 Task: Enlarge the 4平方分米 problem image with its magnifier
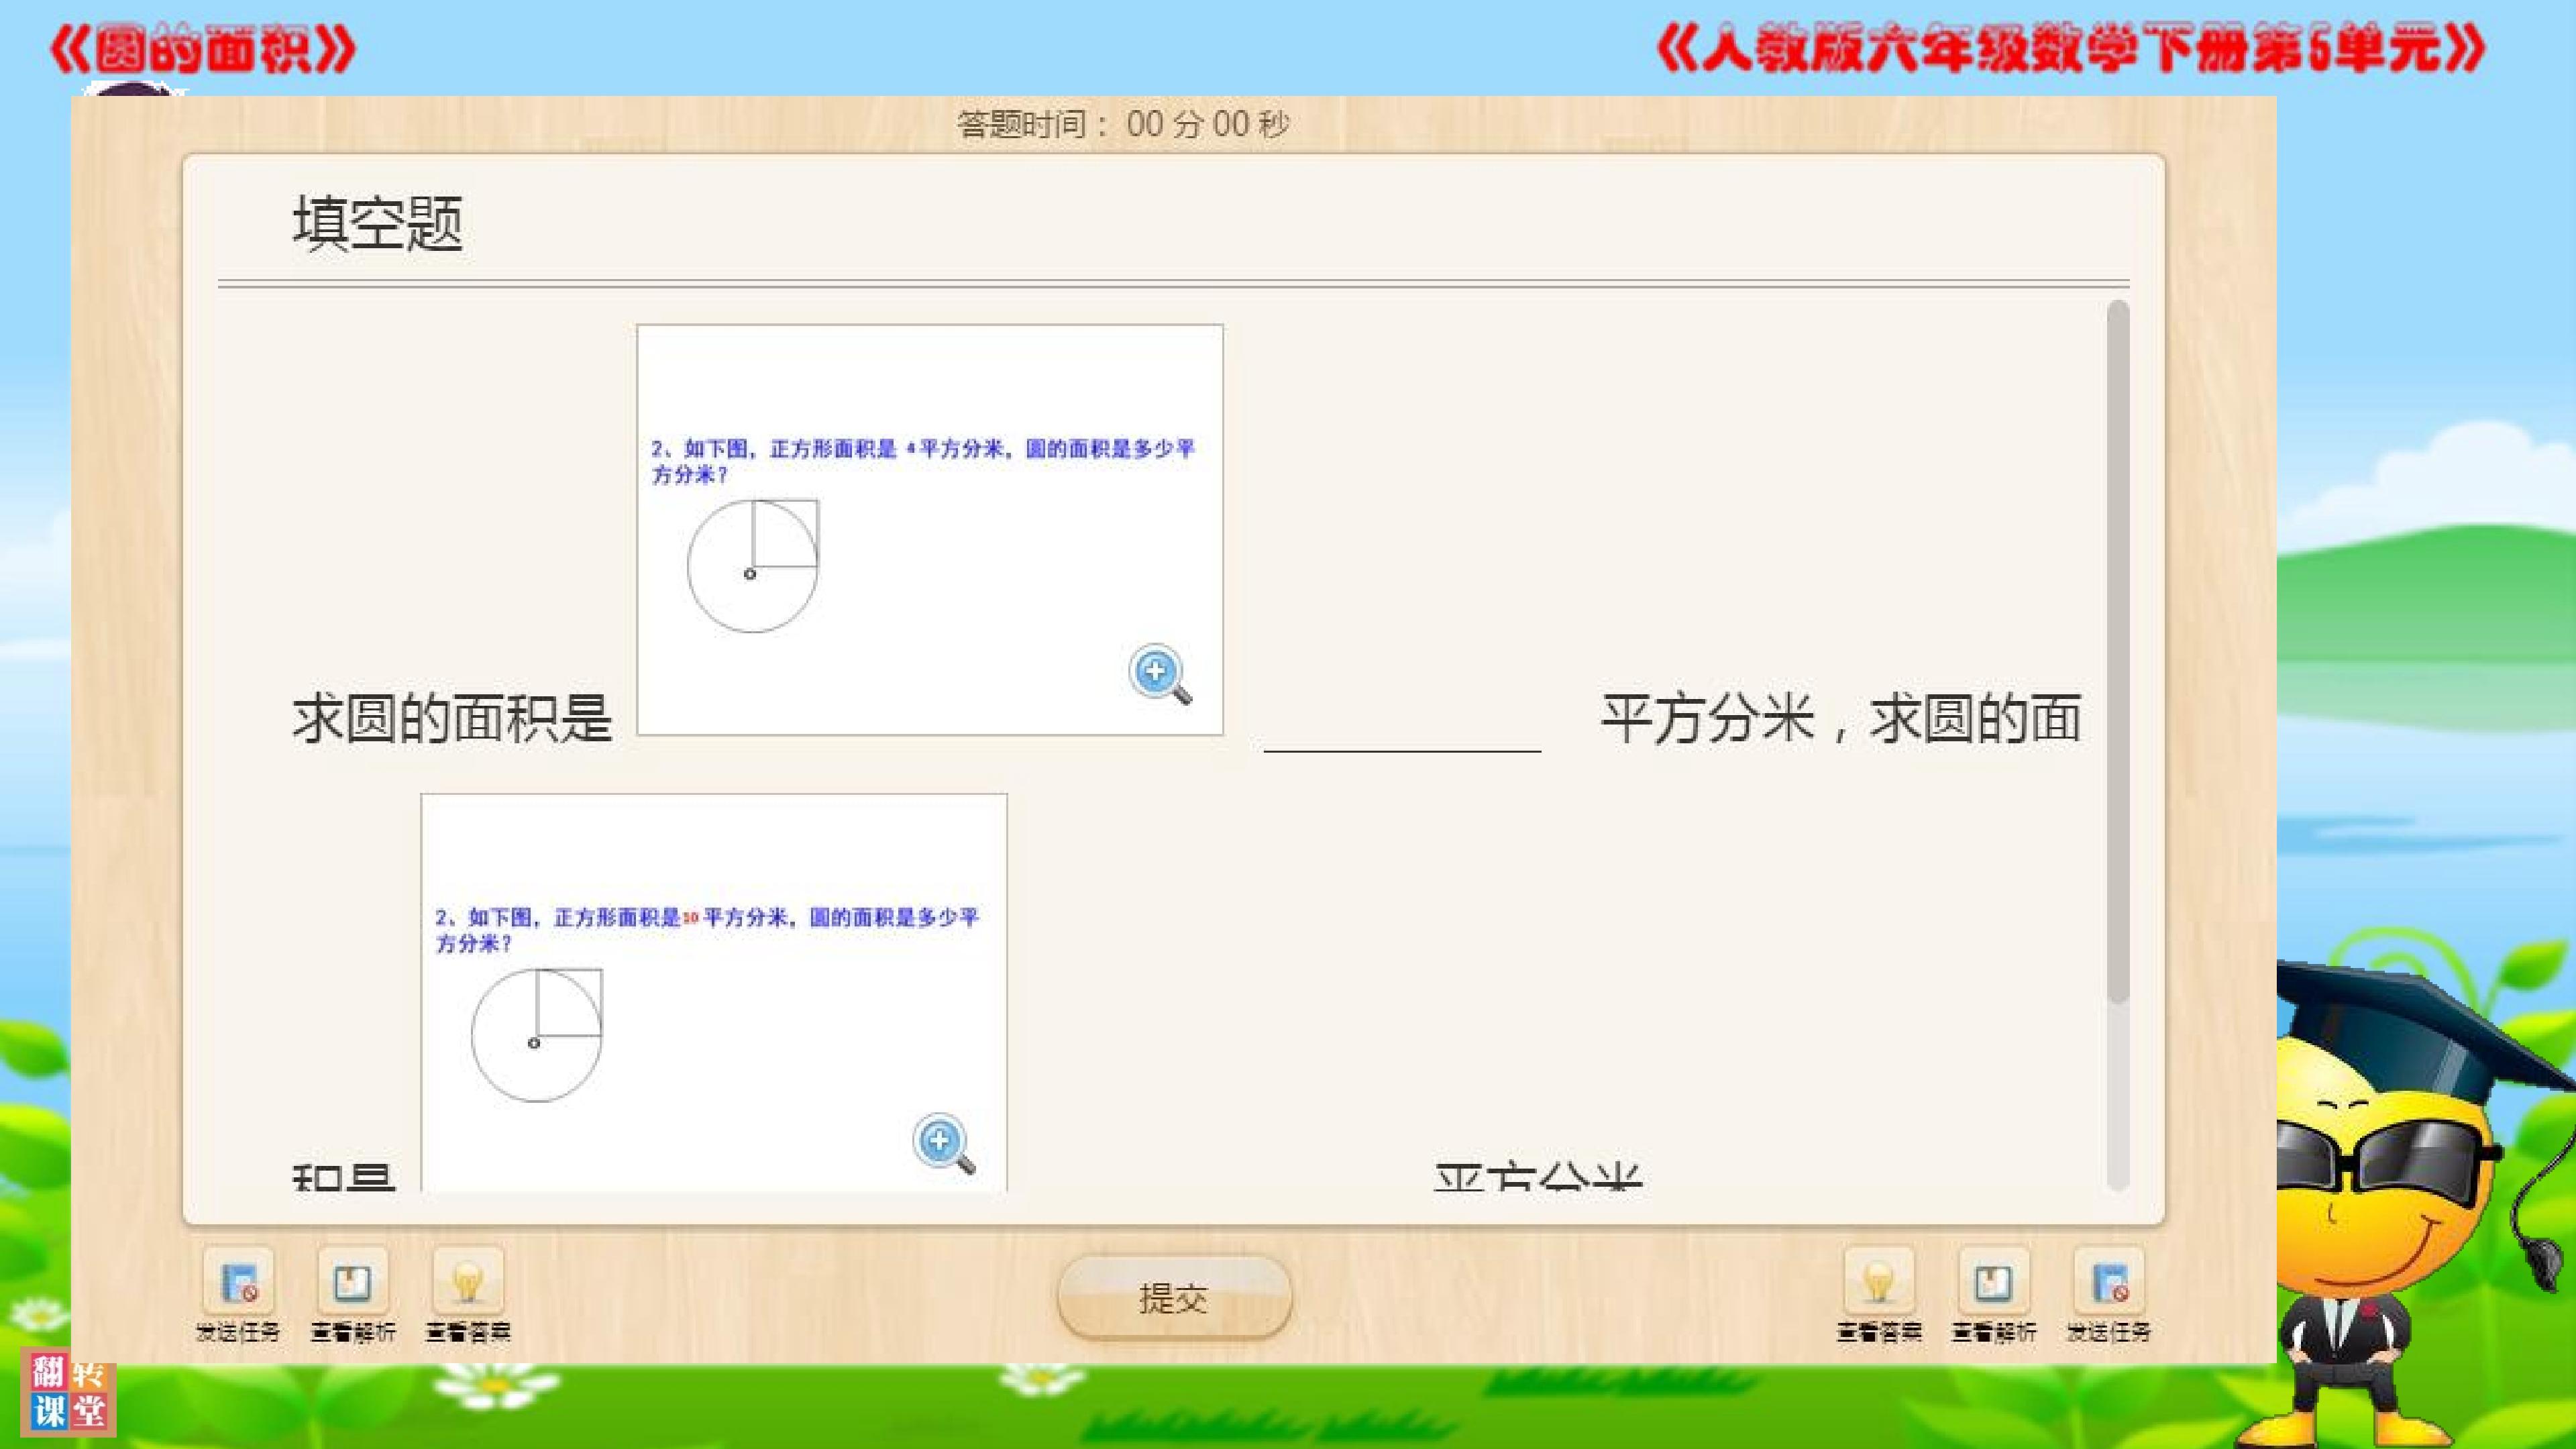tap(1160, 674)
